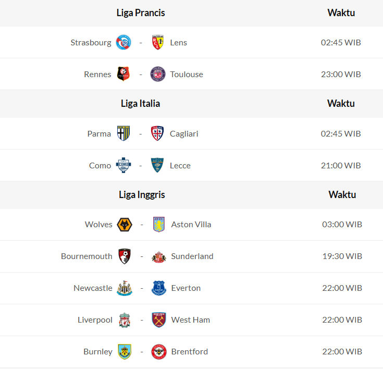
Task: Click the Newcastle club crest
Action: pyautogui.click(x=125, y=288)
